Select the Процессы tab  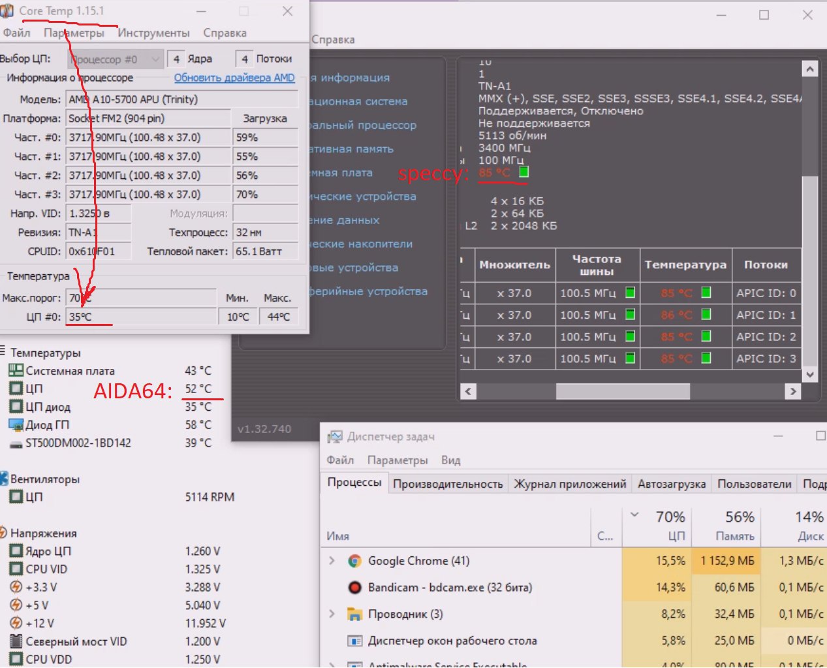click(x=354, y=483)
